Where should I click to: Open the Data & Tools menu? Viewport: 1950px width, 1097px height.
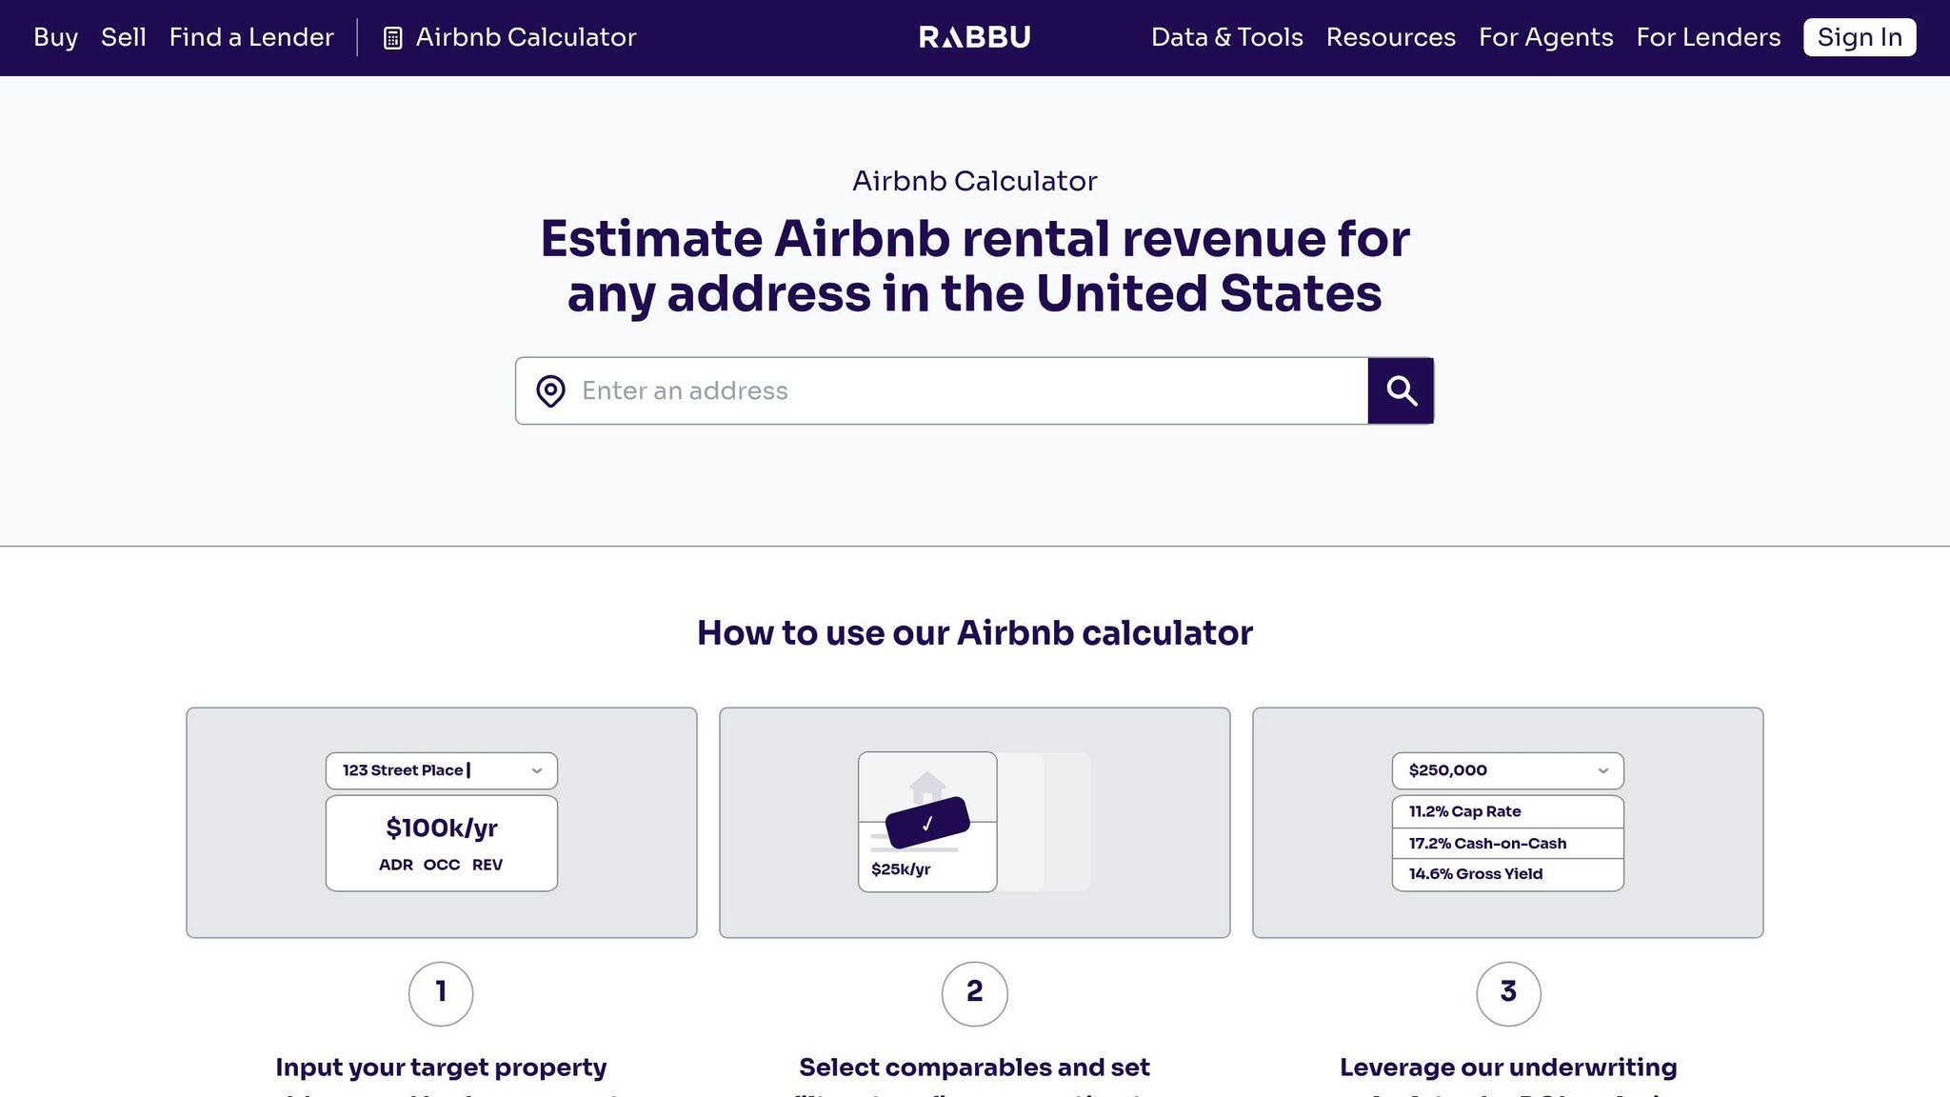click(x=1226, y=37)
